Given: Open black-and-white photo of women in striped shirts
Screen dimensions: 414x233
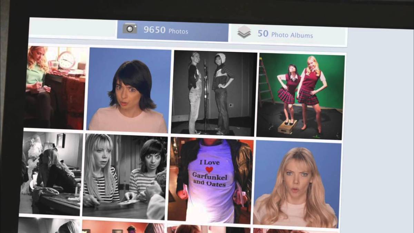Looking at the screenshot, I should tap(125, 176).
